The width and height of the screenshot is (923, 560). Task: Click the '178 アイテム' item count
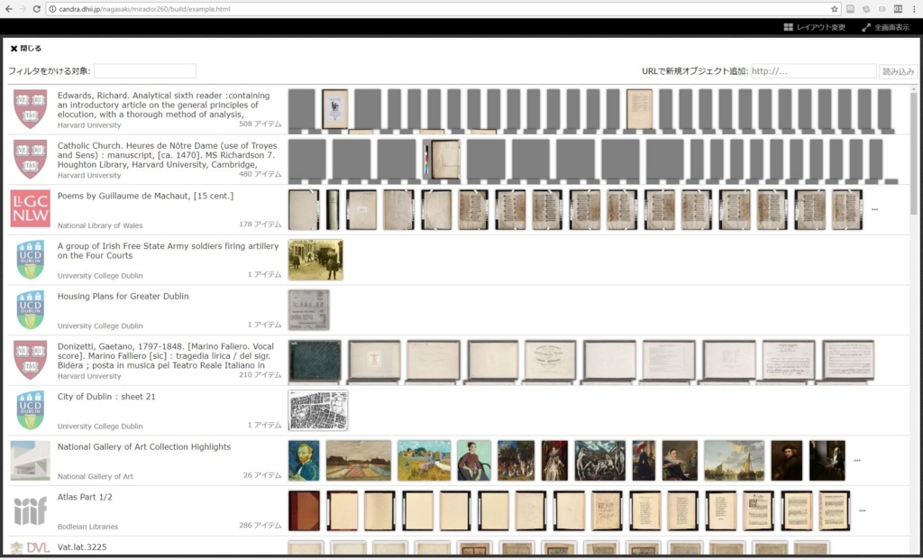point(260,225)
